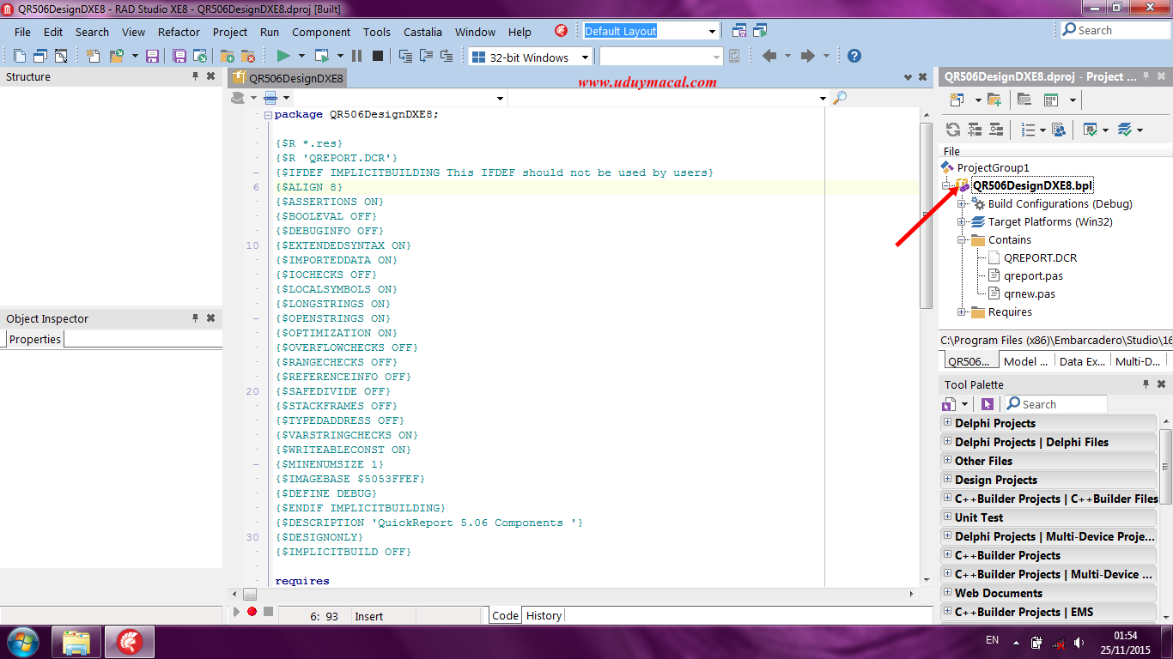Click the blue Help question-mark icon

(854, 56)
